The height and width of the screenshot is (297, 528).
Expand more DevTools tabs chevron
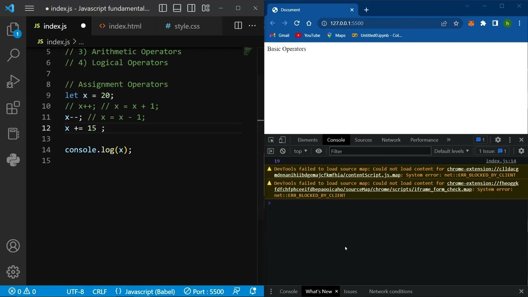pos(448,140)
